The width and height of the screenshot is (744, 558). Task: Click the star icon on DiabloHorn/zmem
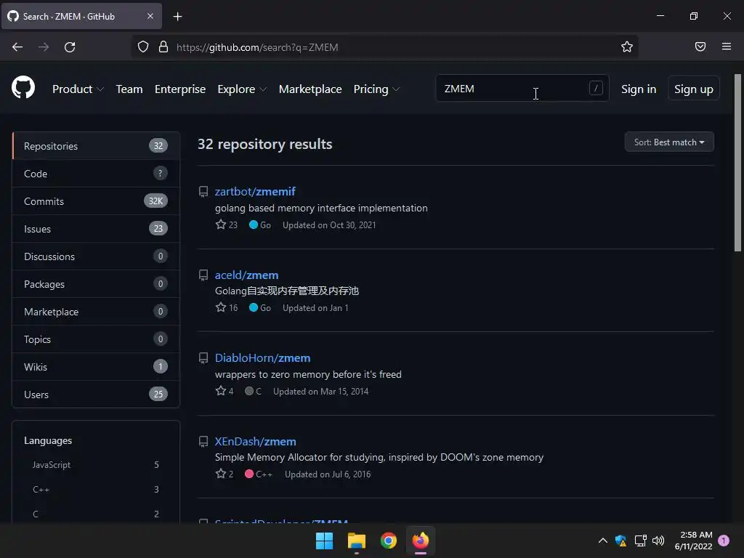pyautogui.click(x=221, y=391)
